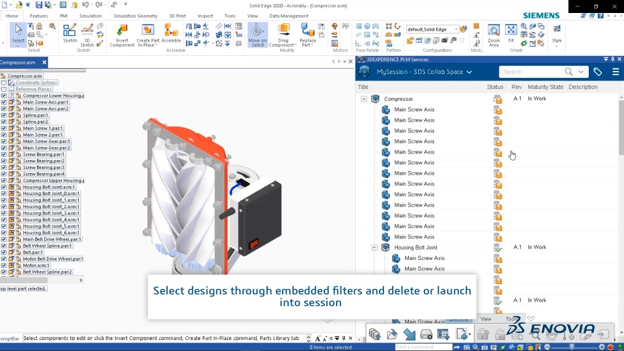
Task: Launch the Assemble command
Action: pyautogui.click(x=171, y=33)
